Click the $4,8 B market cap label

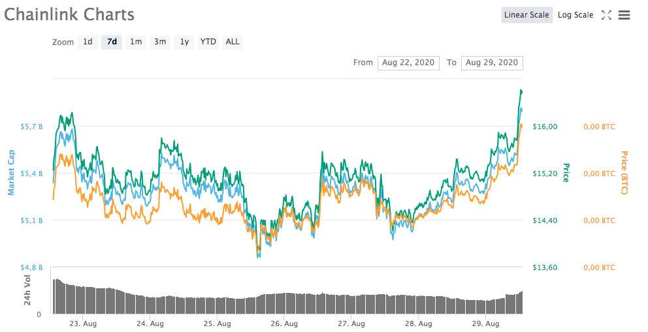[31, 267]
